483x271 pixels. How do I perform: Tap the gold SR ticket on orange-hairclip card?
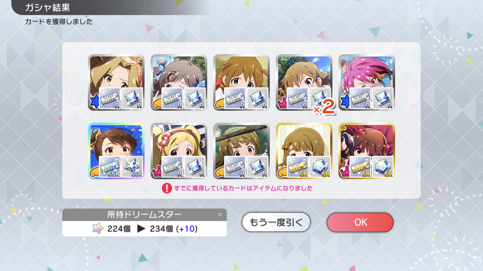tap(298, 167)
